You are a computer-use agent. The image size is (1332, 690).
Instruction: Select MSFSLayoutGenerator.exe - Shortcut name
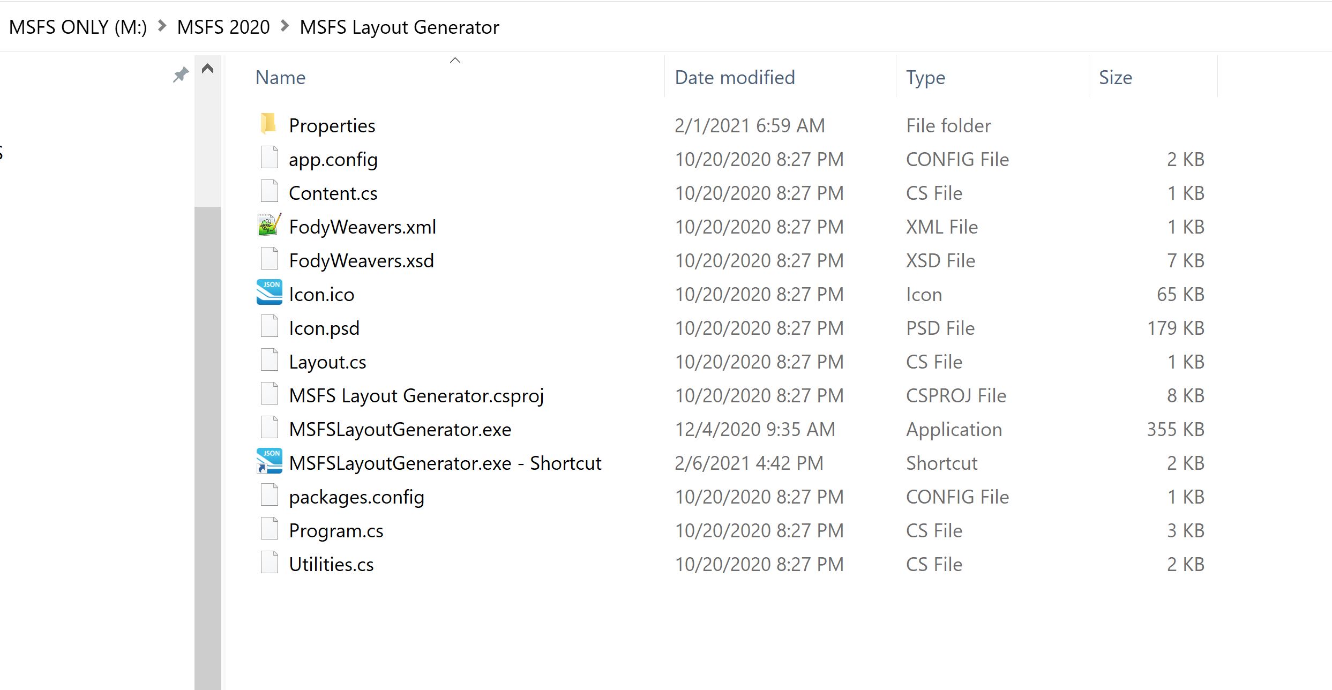445,463
